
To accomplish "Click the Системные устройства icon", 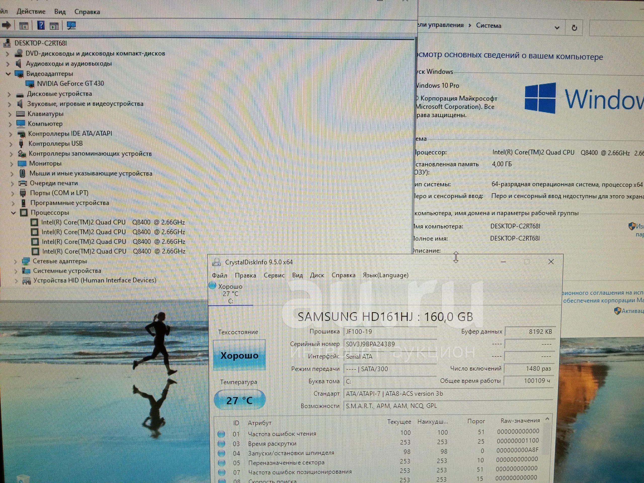I will point(26,271).
